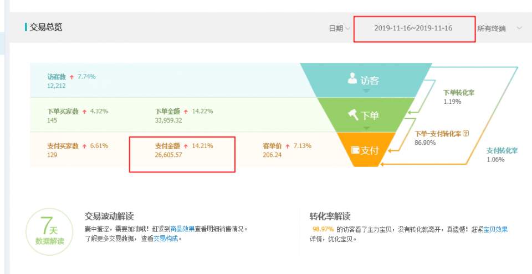Select the 98.97% highlighted percentage
The height and width of the screenshot is (274, 532).
323,229
